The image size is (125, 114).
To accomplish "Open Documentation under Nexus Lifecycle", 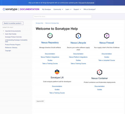I will click(78, 54).
